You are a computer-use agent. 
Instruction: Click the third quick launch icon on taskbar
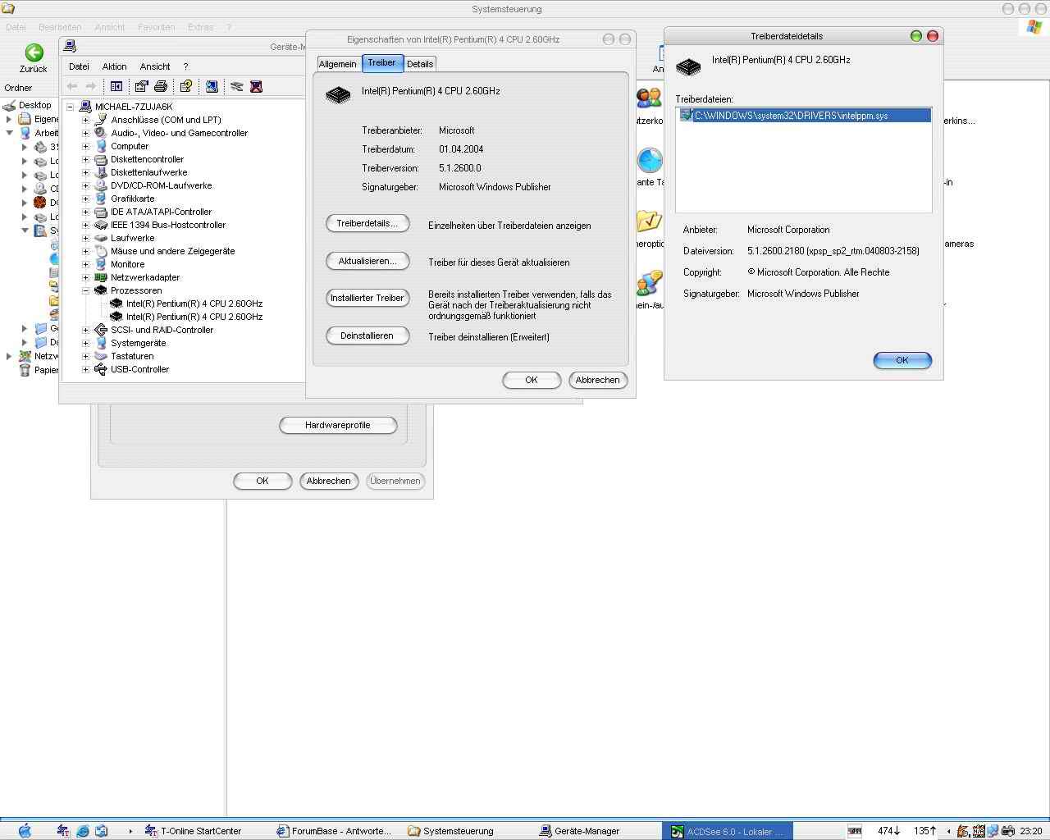pos(102,831)
